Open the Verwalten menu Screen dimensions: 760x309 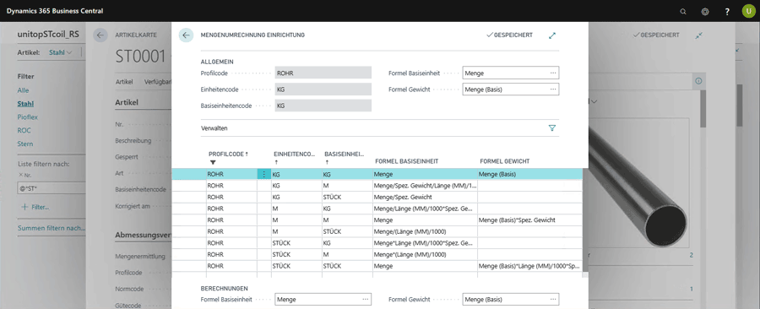(214, 128)
